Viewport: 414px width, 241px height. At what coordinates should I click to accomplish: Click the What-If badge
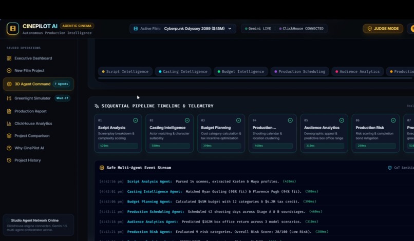pos(62,98)
